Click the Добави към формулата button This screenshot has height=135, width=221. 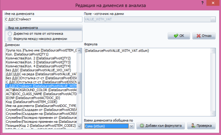point(161,125)
